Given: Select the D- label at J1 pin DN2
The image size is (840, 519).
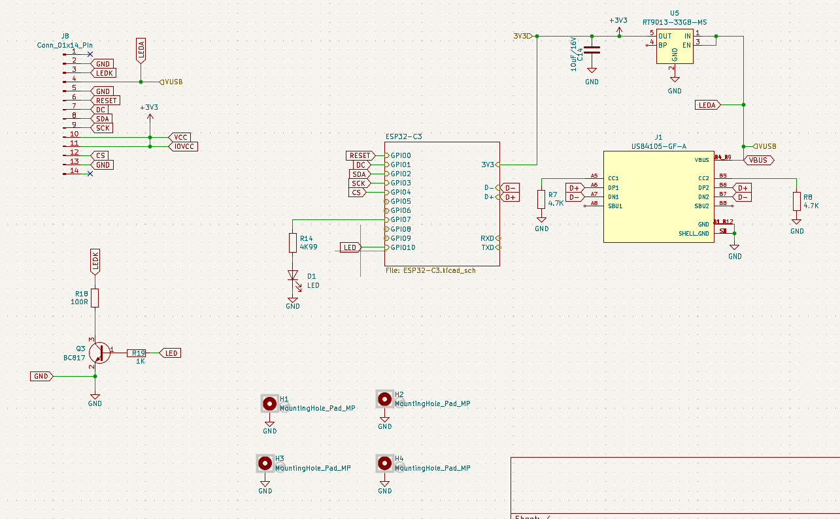Looking at the screenshot, I should pos(742,197).
